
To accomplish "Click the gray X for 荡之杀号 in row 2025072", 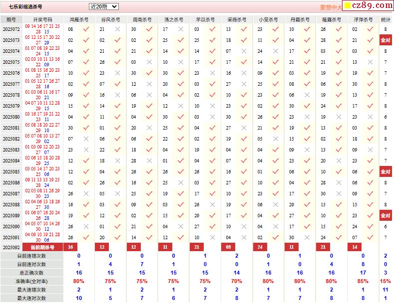I will pyautogui.click(x=181, y=29).
